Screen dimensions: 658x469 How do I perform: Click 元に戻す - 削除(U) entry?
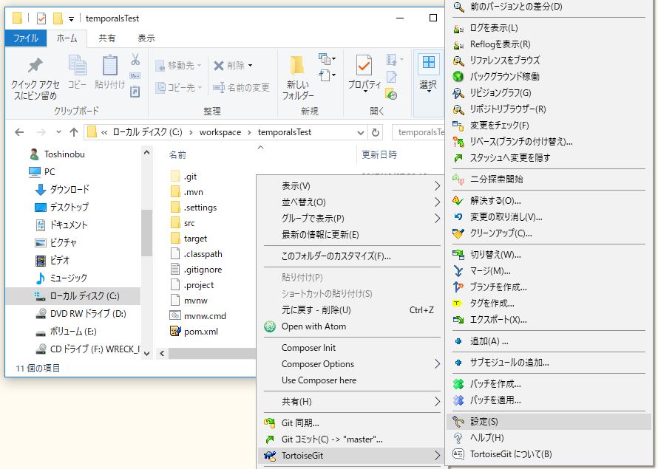[352, 310]
